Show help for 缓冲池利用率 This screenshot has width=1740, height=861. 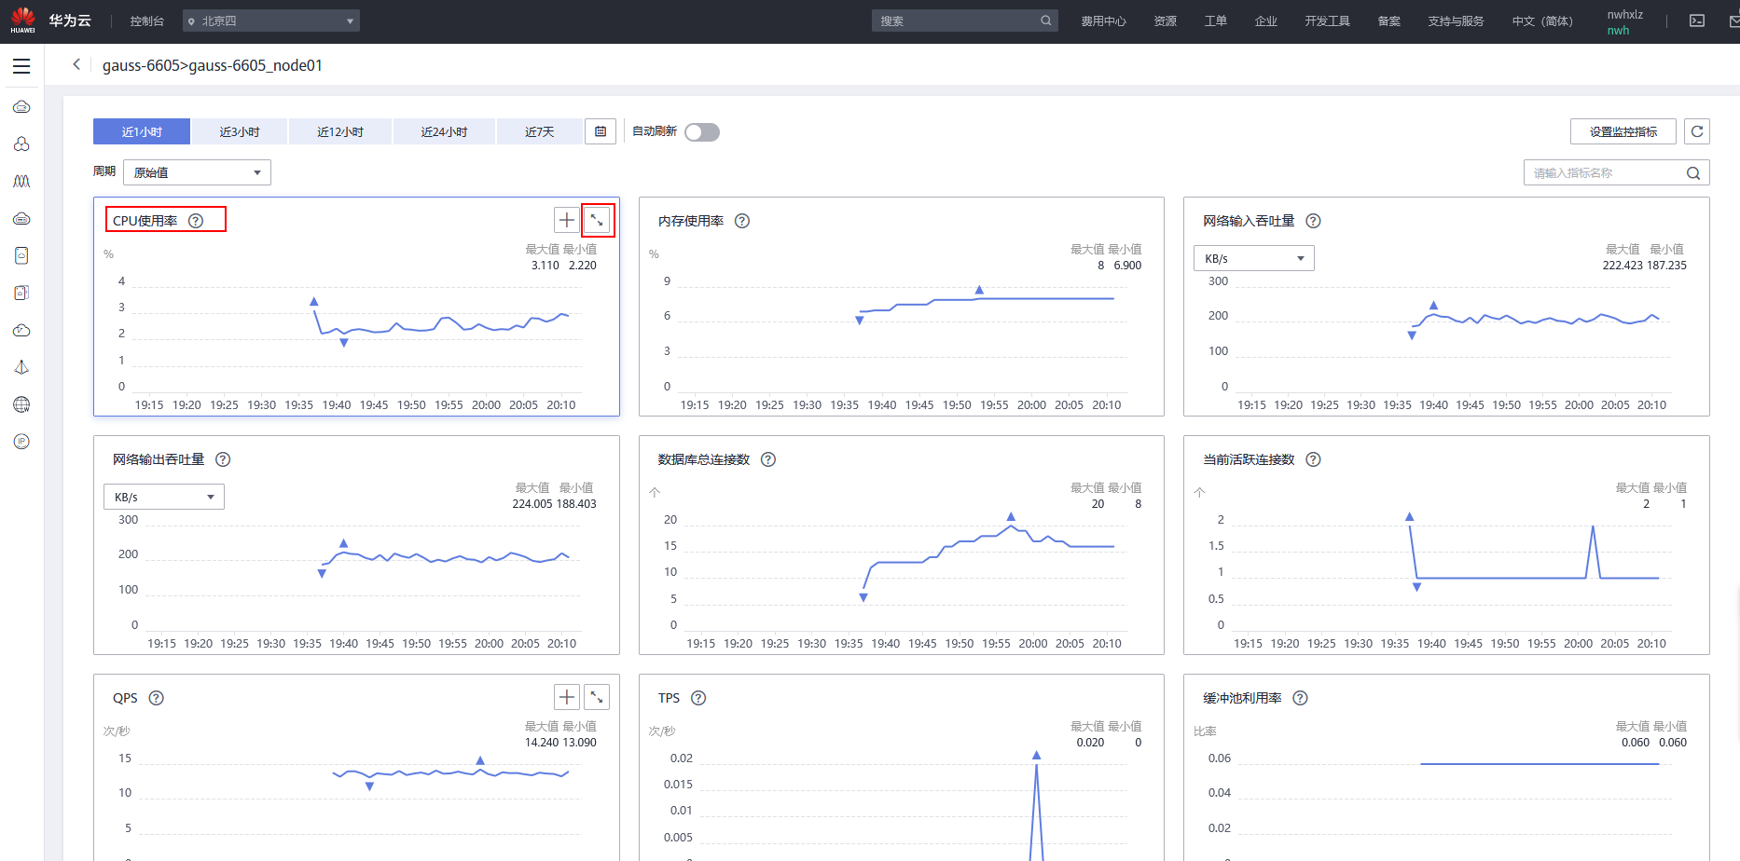point(1301,698)
